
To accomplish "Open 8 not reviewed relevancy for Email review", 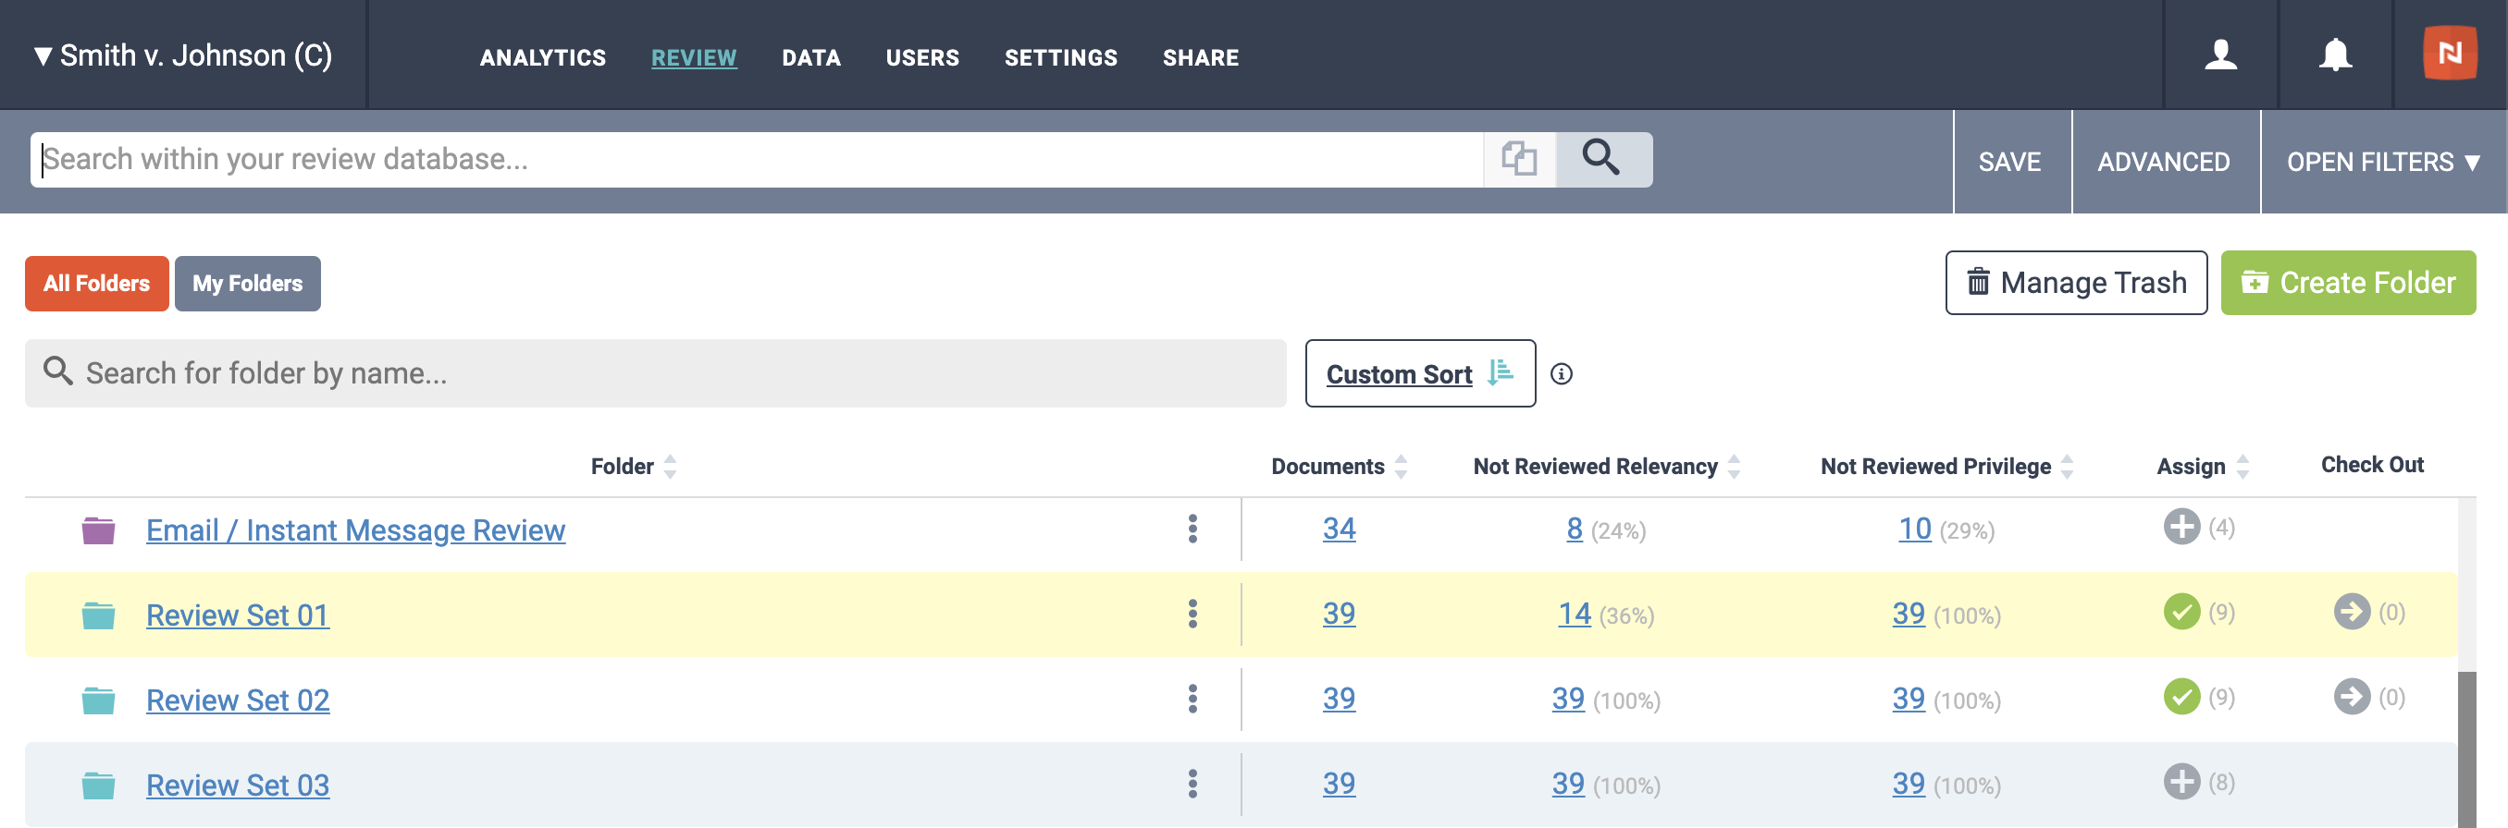I will [x=1574, y=529].
